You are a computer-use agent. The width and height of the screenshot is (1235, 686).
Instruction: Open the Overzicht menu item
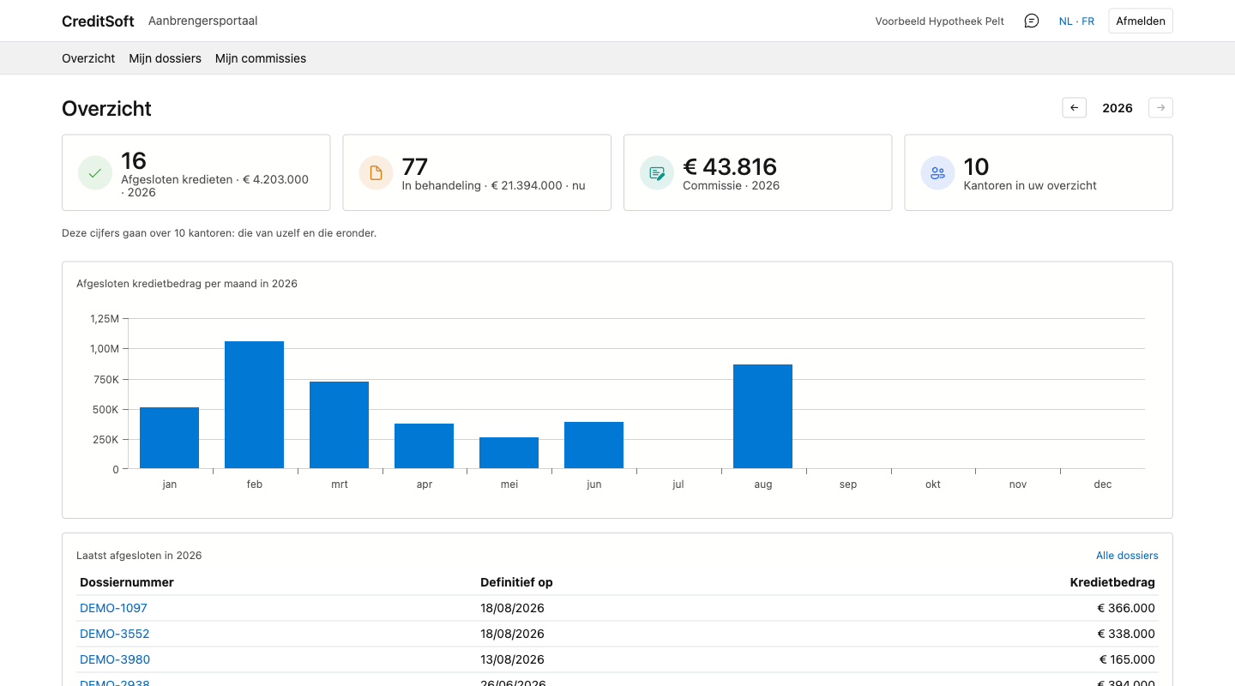(88, 58)
